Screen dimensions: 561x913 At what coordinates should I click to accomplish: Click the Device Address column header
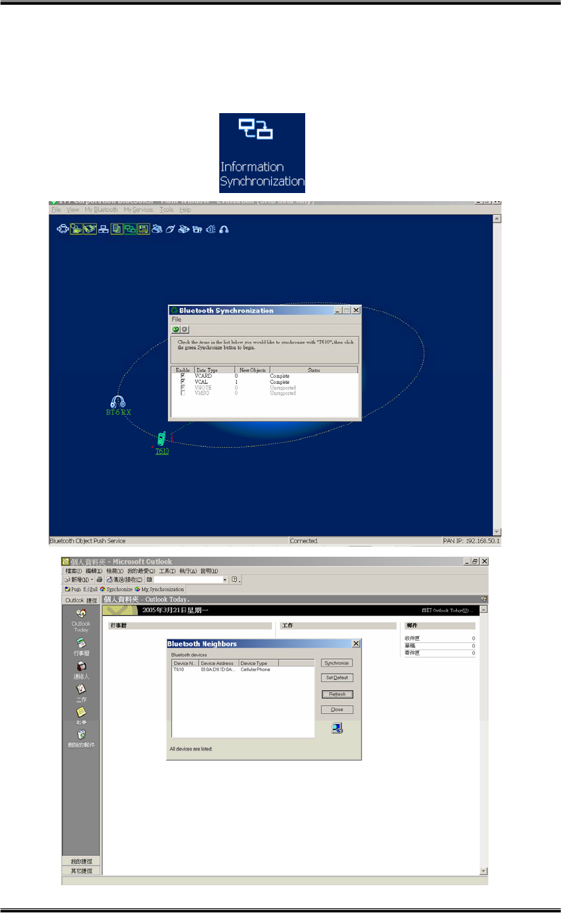pyautogui.click(x=219, y=663)
